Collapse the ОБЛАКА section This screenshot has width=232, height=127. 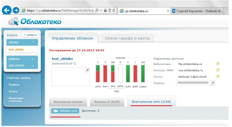[22, 42]
